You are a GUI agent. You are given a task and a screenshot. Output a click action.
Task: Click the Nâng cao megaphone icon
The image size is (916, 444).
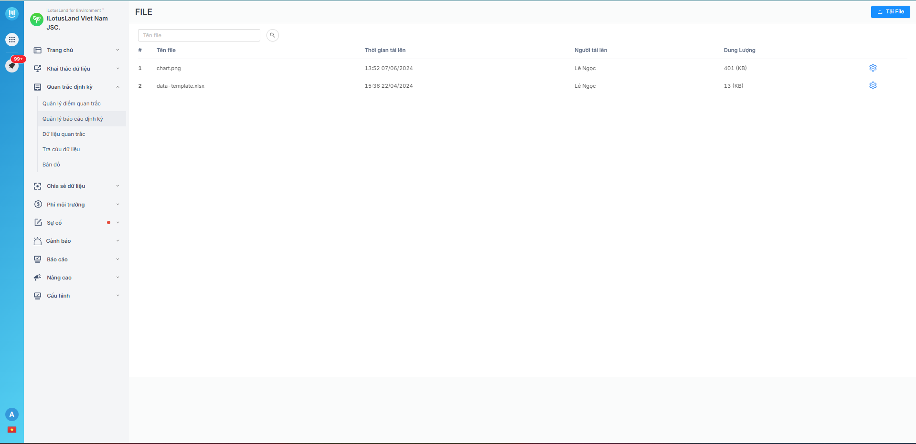[x=38, y=277]
